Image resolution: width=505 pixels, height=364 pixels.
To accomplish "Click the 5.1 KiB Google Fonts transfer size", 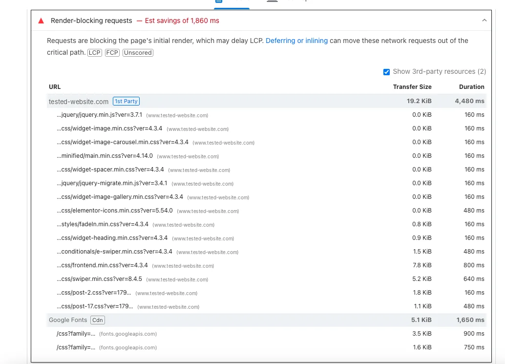I will tap(421, 320).
